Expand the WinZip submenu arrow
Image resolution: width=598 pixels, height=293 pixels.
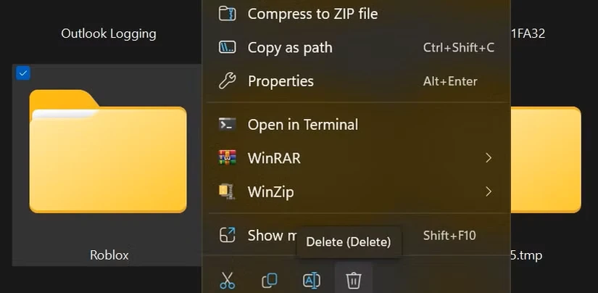[489, 191]
